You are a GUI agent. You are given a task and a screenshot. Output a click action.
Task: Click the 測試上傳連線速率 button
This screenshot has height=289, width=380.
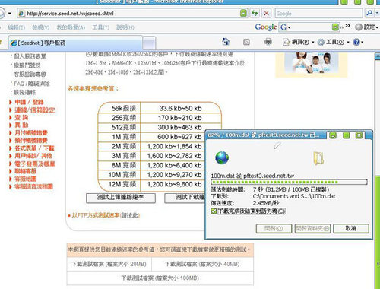[121, 198]
